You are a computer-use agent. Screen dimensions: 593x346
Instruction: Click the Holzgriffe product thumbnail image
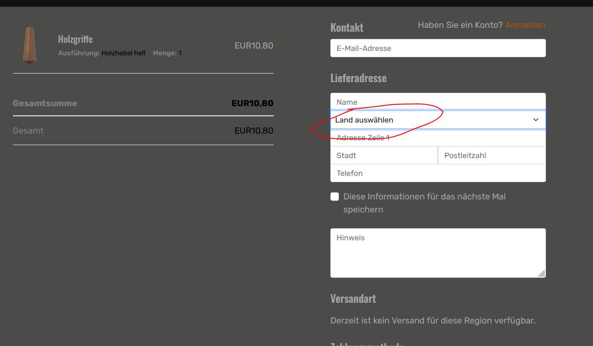coord(30,45)
